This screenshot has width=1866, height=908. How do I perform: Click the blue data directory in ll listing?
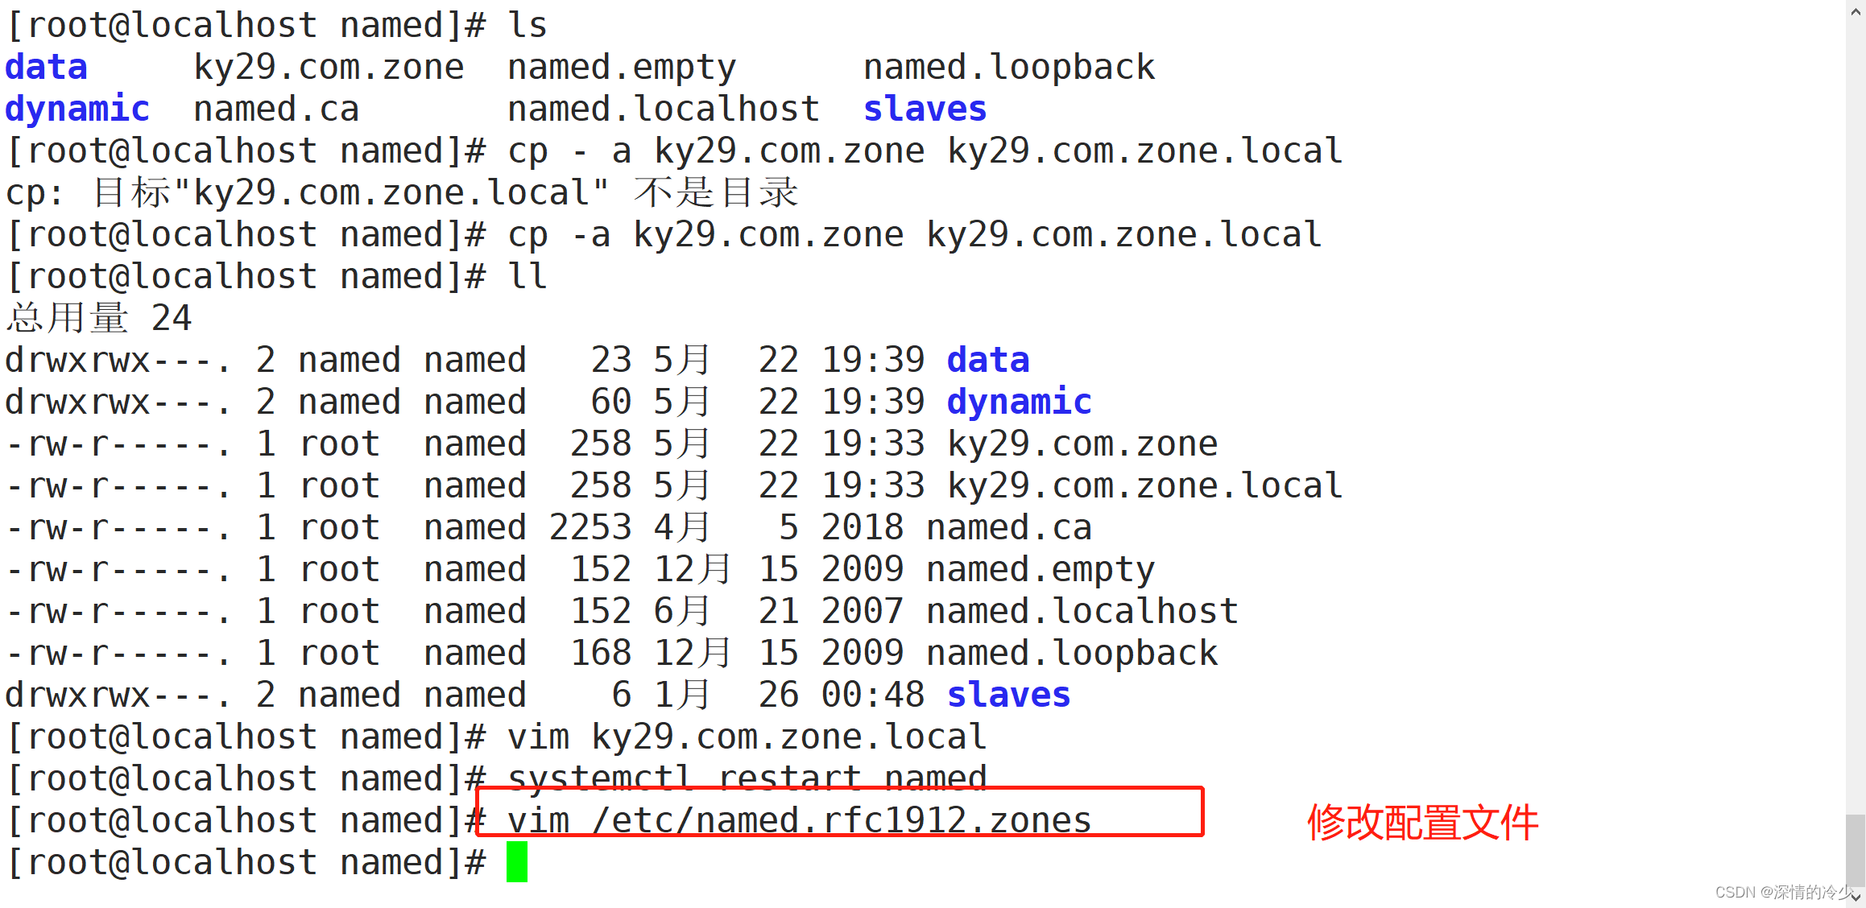[x=988, y=360]
